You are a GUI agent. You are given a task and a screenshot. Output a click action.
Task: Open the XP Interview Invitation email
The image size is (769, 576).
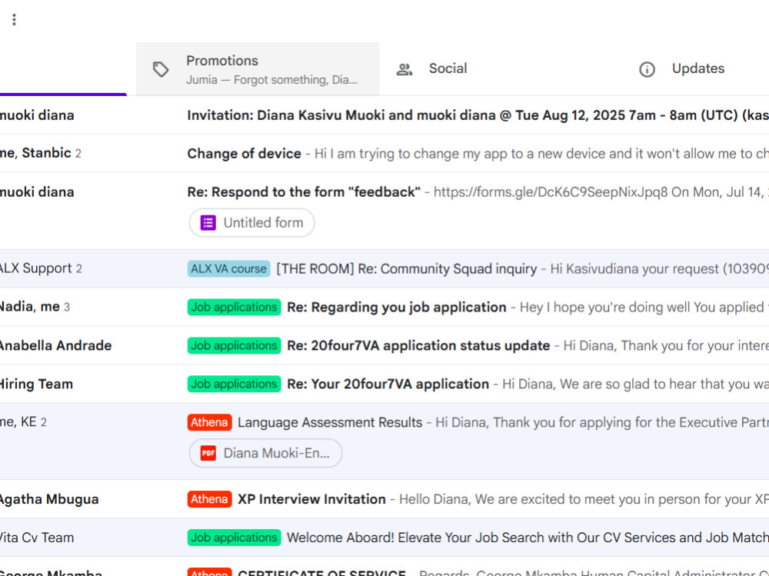click(x=384, y=499)
